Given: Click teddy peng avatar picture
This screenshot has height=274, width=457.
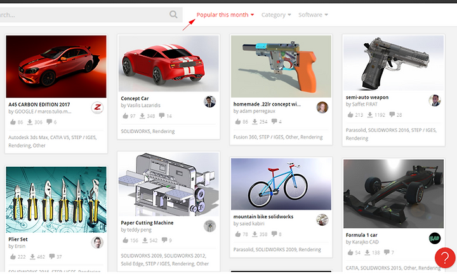Looking at the screenshot, I should click(x=209, y=226).
